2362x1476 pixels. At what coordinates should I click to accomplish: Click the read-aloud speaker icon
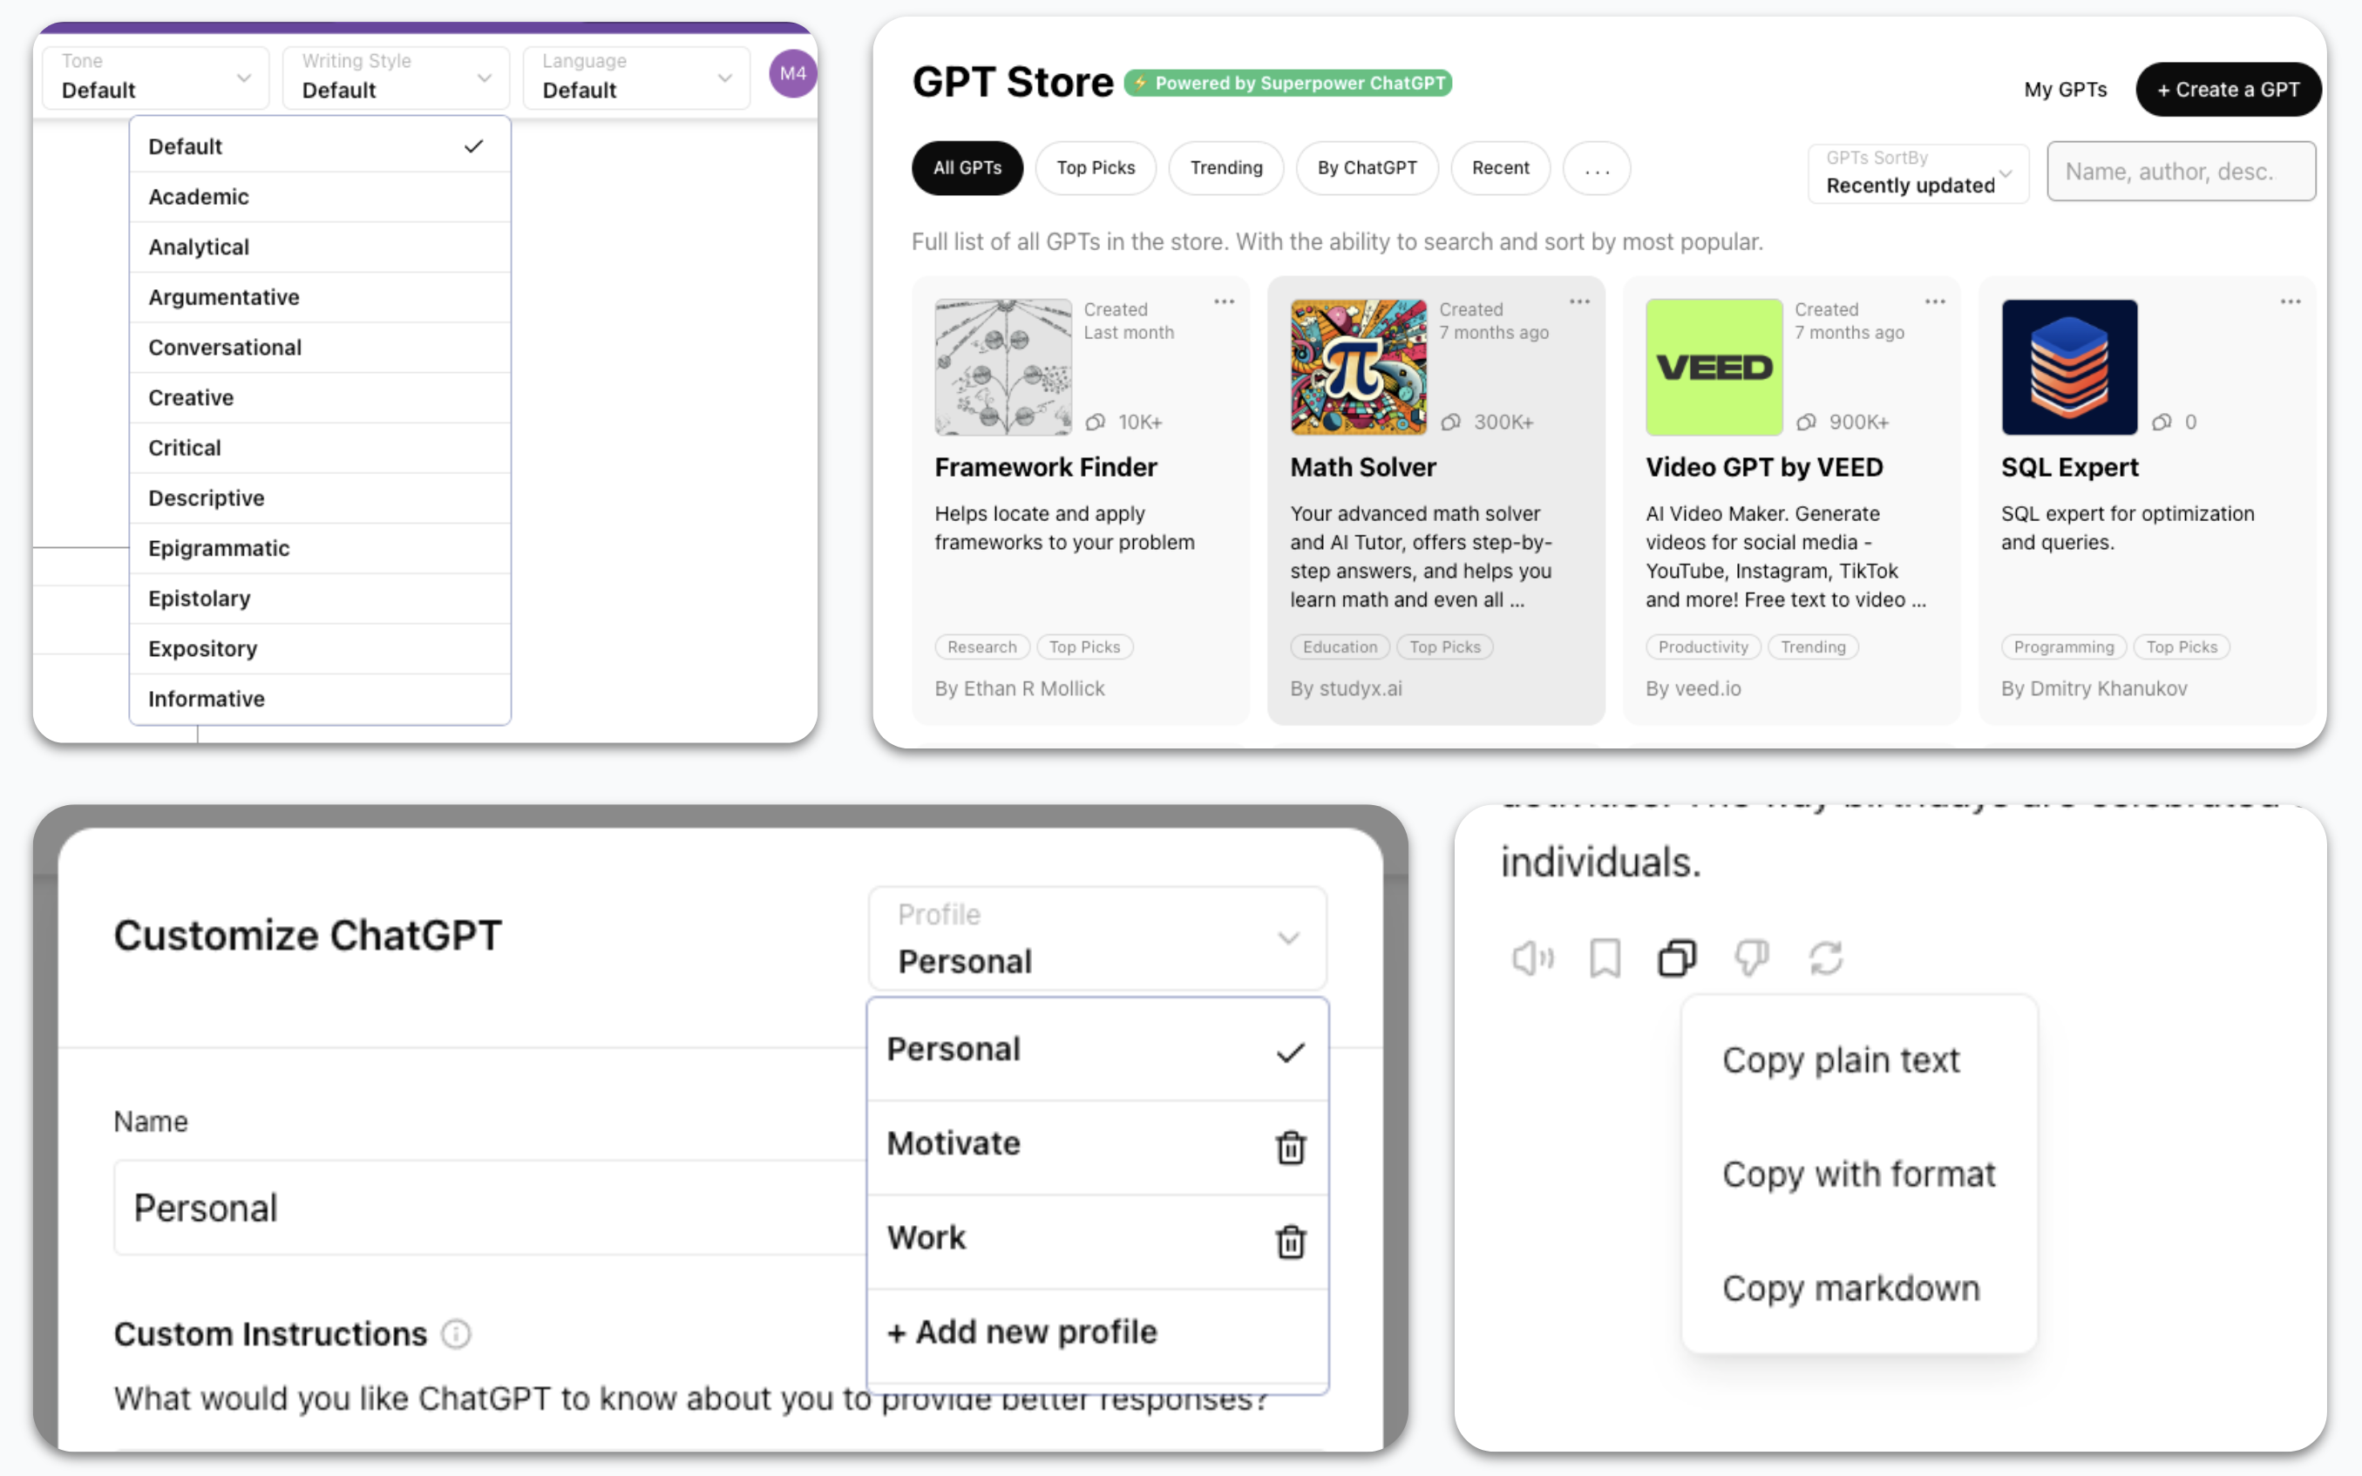point(1532,958)
